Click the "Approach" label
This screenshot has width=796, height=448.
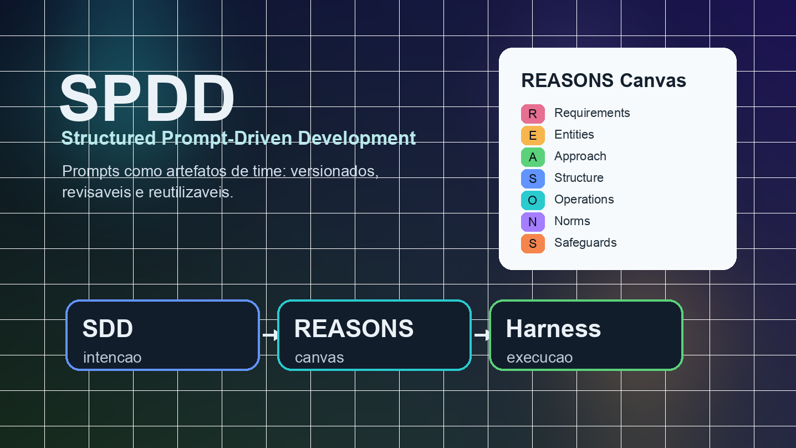click(x=580, y=156)
